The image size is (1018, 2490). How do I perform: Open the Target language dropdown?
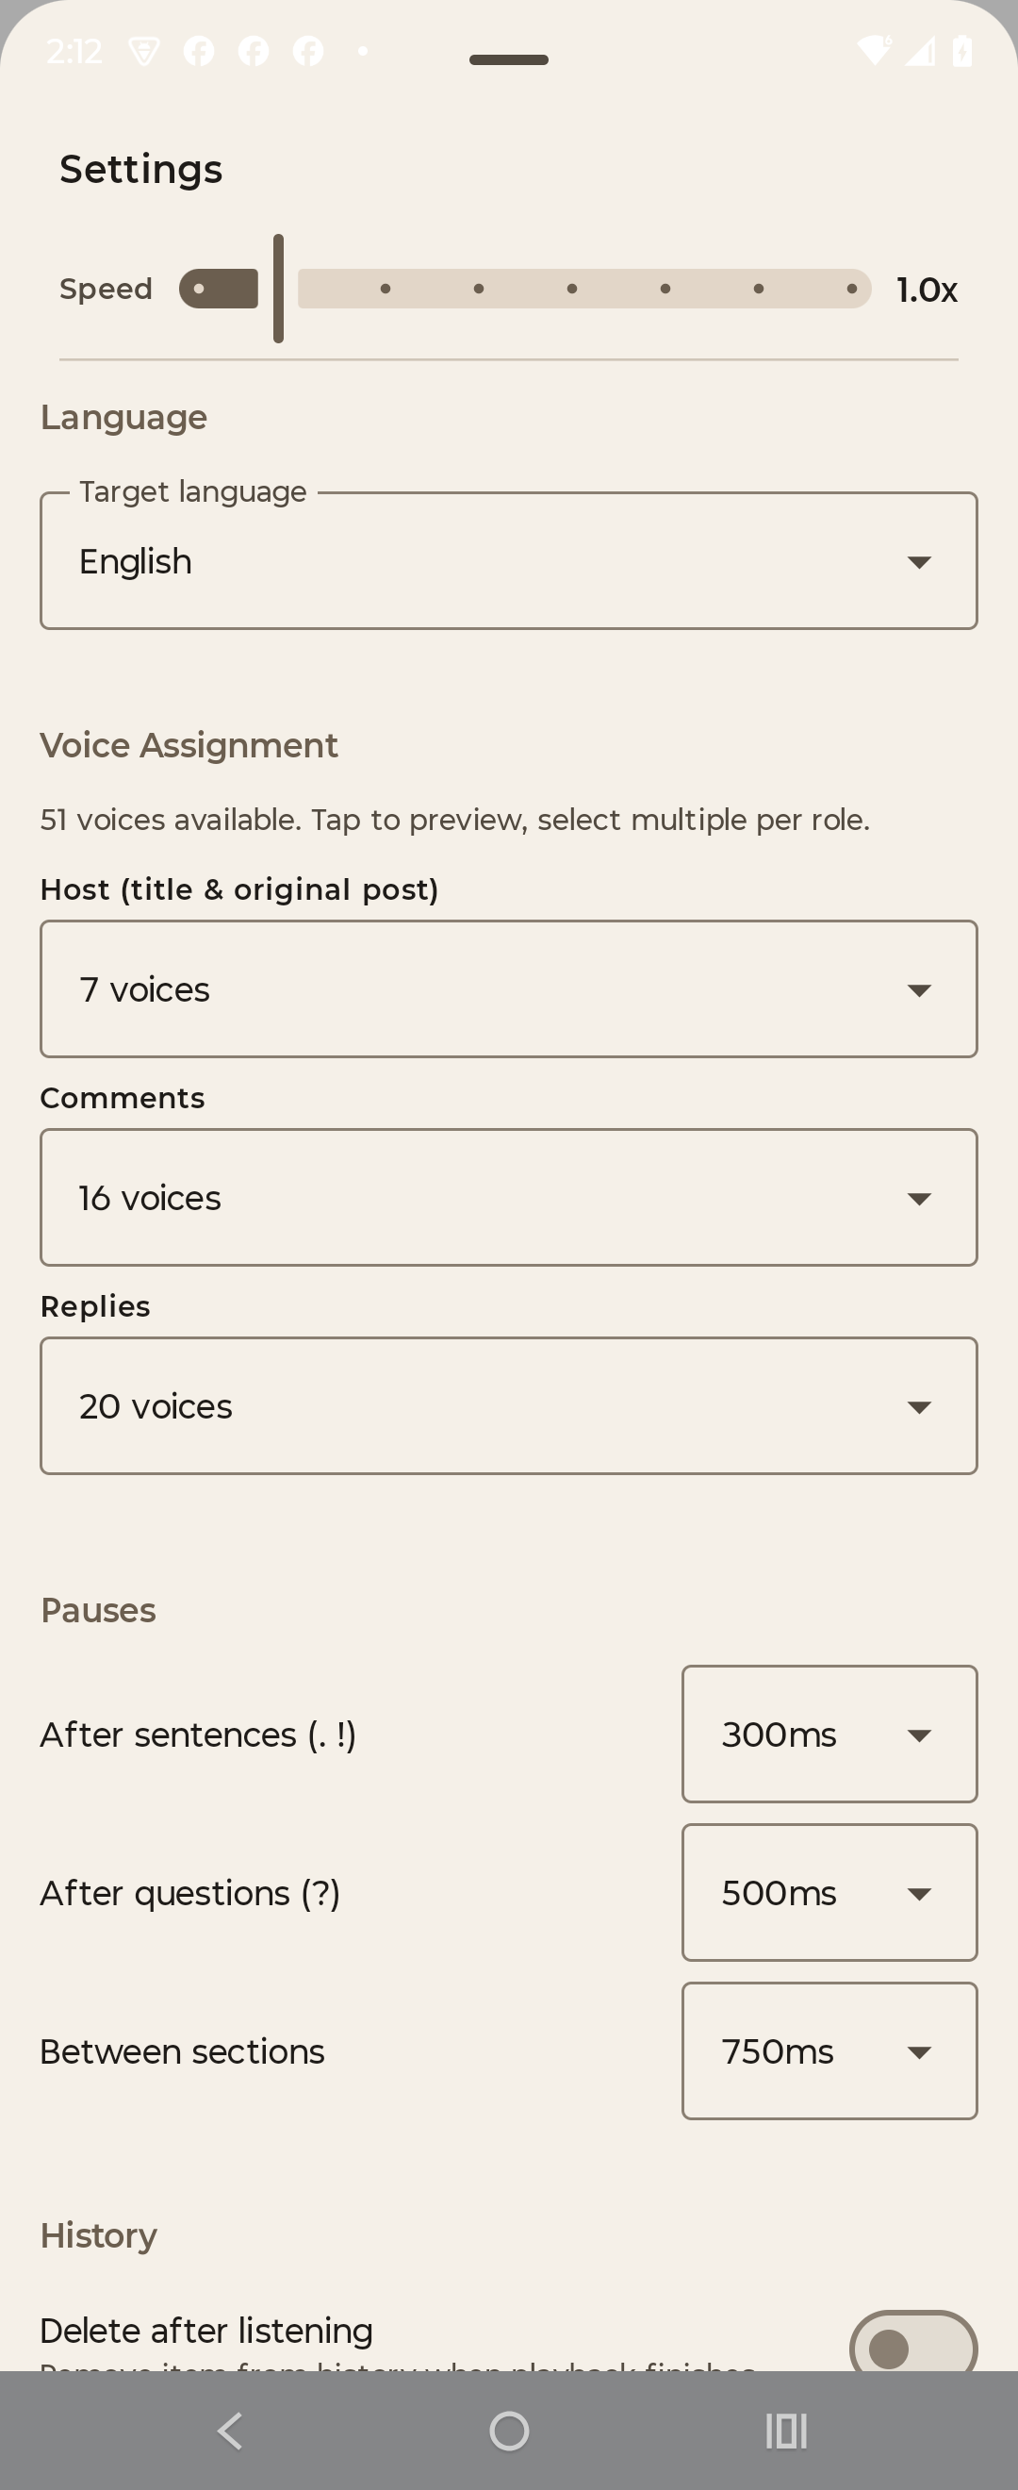point(509,561)
